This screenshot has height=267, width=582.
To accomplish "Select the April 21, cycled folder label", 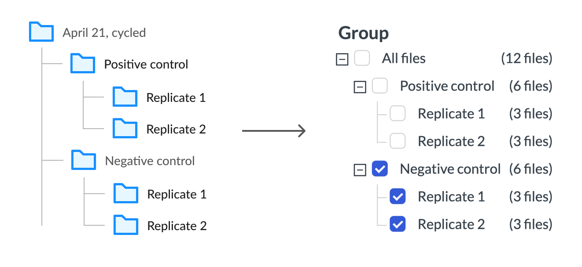I will pos(104,32).
